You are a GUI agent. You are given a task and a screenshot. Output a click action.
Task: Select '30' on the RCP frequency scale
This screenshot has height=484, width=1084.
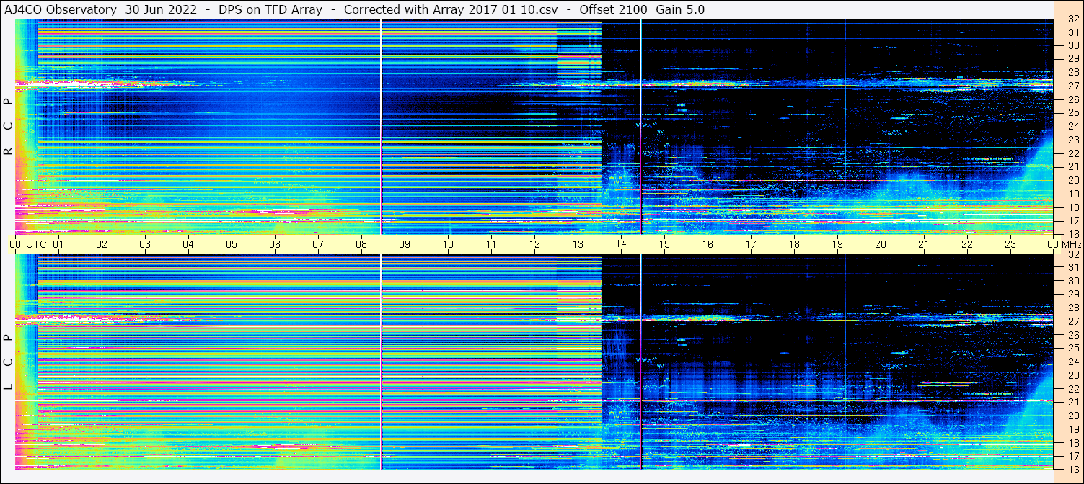1073,45
